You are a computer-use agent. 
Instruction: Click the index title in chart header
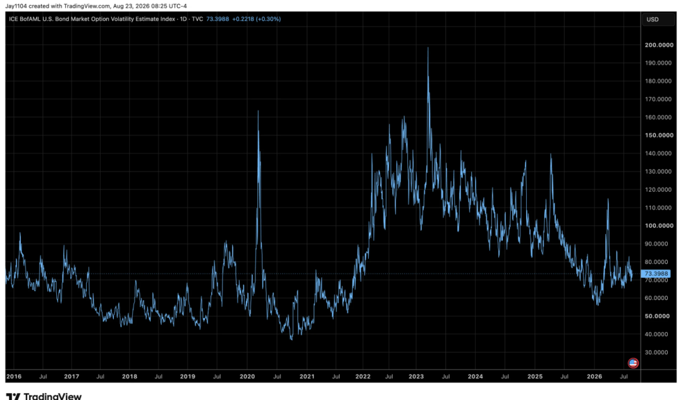click(92, 19)
